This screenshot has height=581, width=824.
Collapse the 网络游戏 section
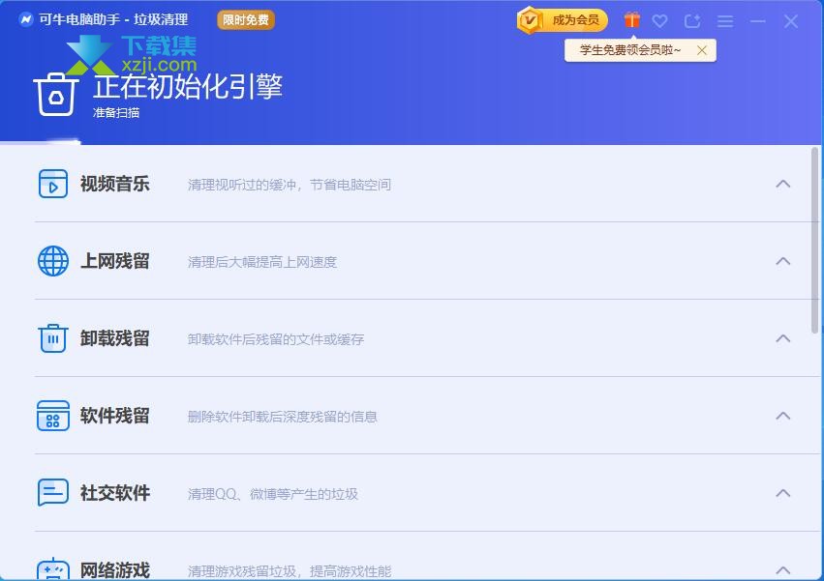(783, 570)
